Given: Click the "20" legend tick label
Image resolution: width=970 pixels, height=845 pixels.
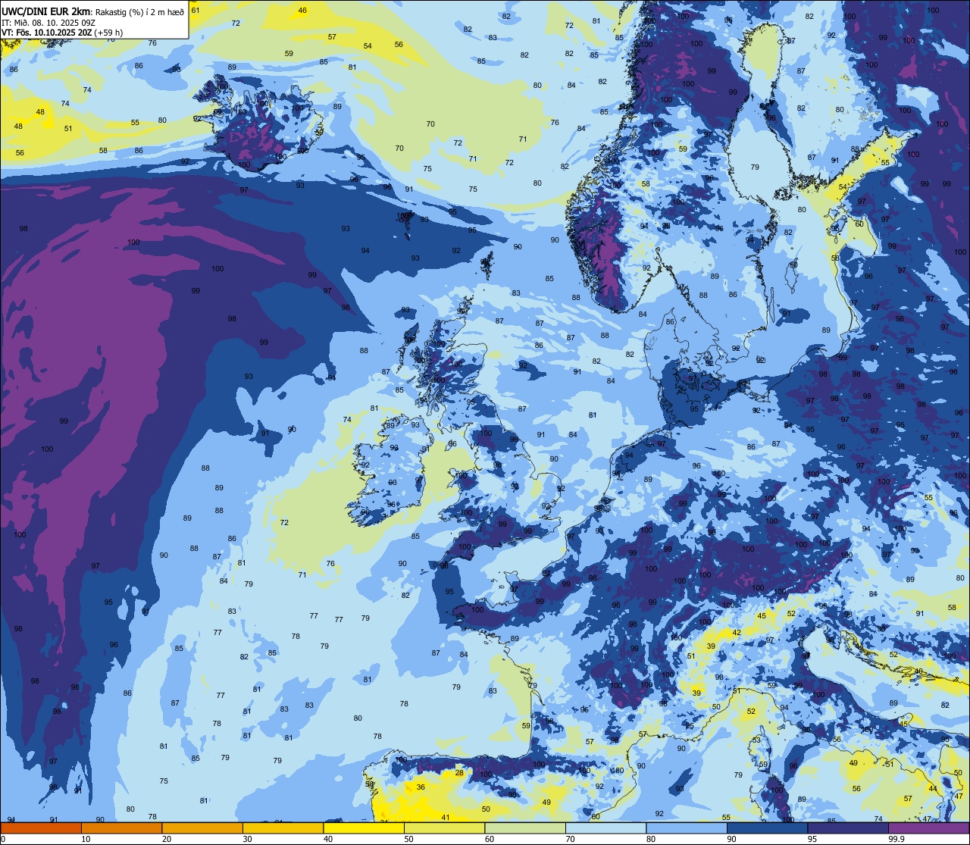Looking at the screenshot, I should 167,839.
